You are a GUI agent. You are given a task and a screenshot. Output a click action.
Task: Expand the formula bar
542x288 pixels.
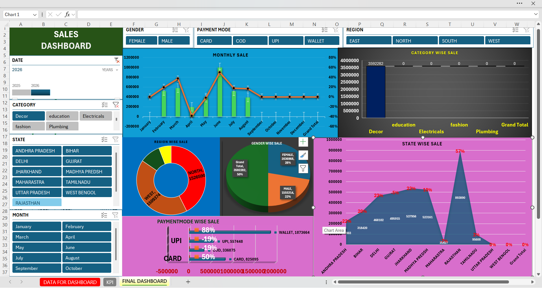tap(536, 14)
